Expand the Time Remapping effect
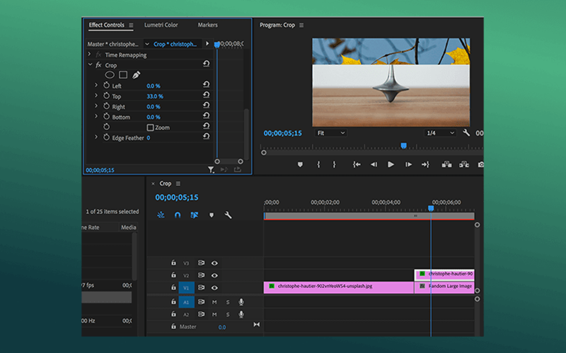The width and height of the screenshot is (566, 353). click(89, 54)
